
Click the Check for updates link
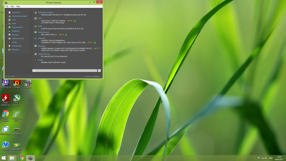(x=92, y=76)
